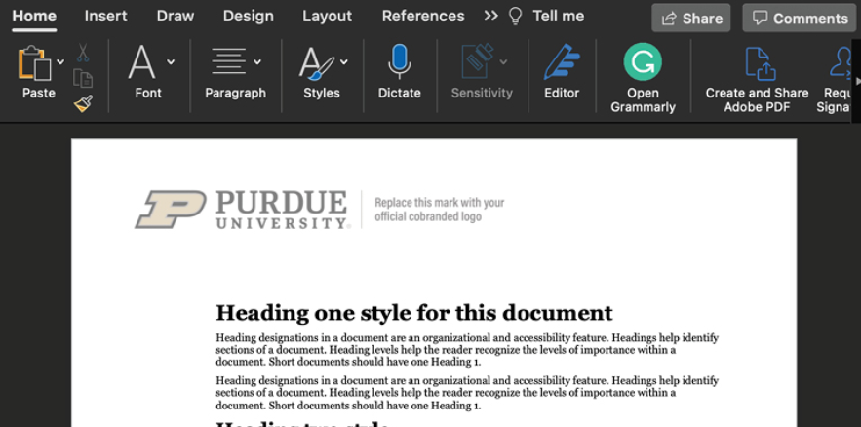Click the Dictate label
The image size is (861, 427).
coord(399,93)
